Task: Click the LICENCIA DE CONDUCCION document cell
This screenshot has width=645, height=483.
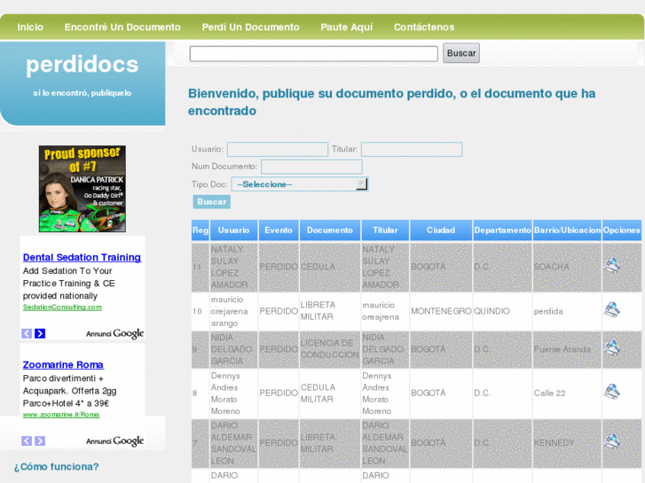Action: (330, 349)
